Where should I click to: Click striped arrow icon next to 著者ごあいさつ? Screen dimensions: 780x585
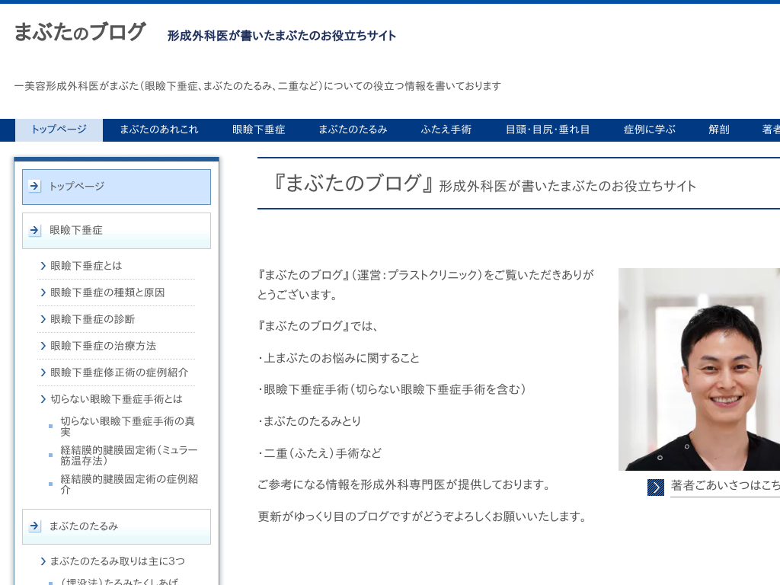tap(656, 487)
